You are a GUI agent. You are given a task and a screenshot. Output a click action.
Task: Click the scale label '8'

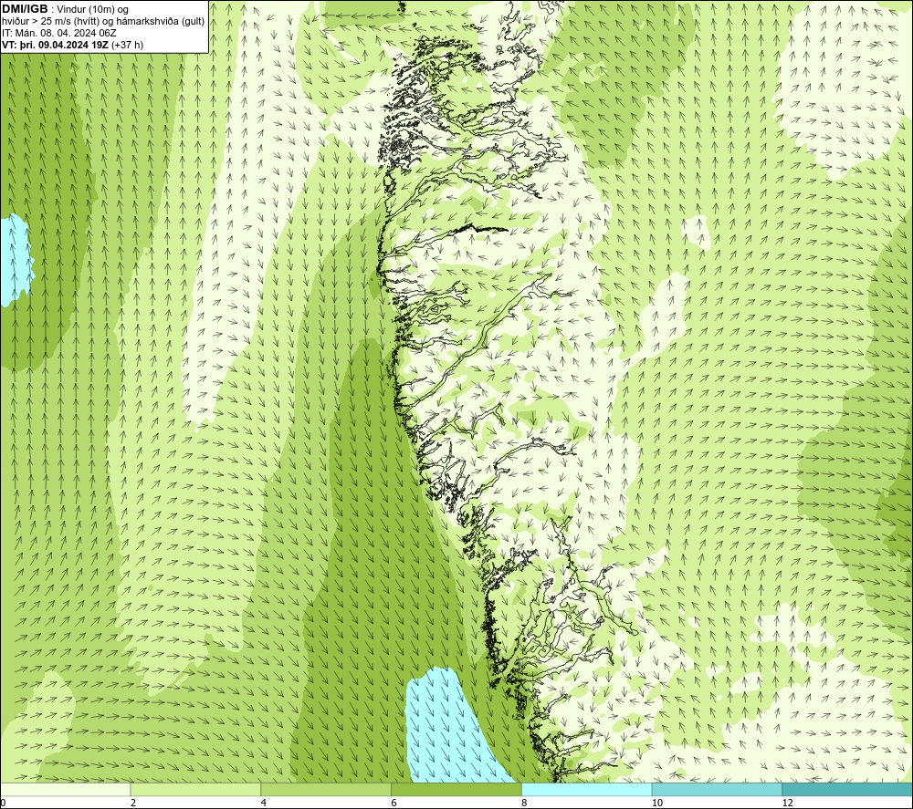pos(525,803)
